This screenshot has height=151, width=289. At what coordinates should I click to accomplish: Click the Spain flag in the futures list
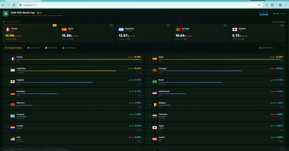click(155, 59)
